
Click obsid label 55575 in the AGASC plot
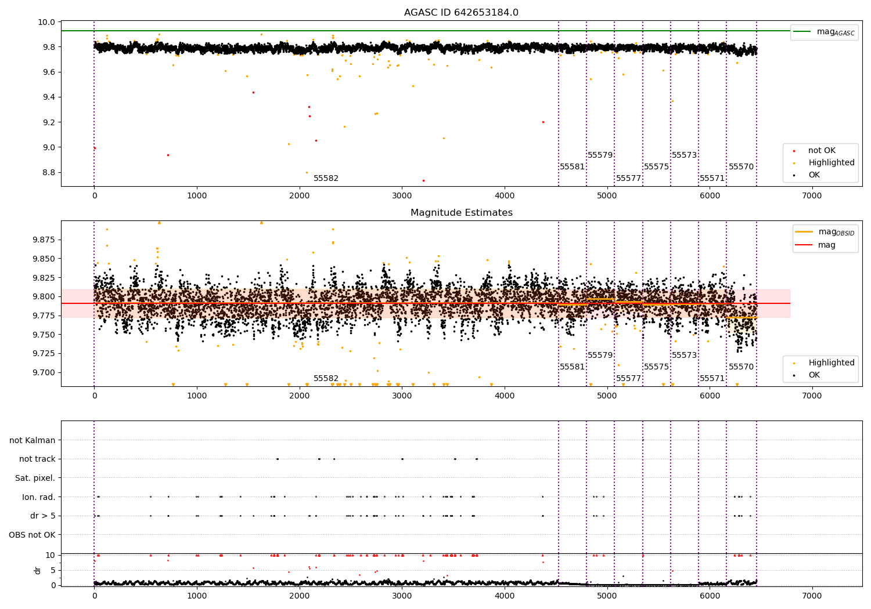[x=656, y=167]
